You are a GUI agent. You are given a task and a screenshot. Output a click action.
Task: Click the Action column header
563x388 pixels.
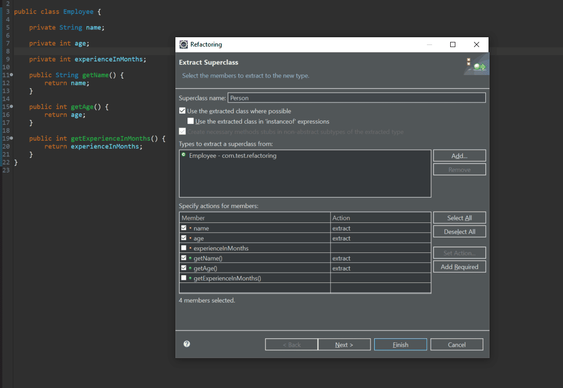(381, 217)
